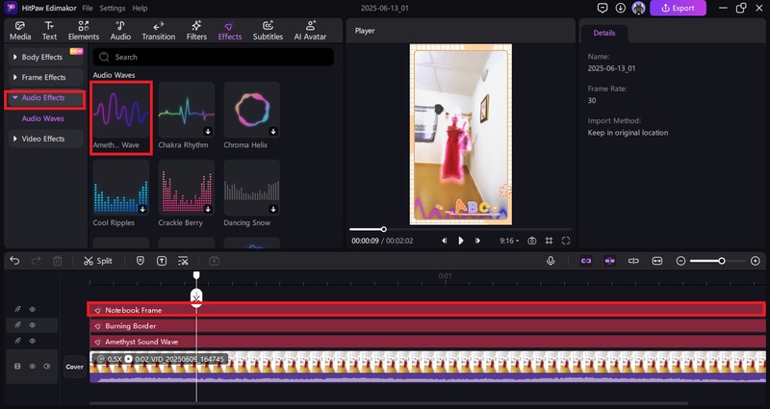770x409 pixels.
Task: Click the Cover button on video track
Action: pos(74,367)
